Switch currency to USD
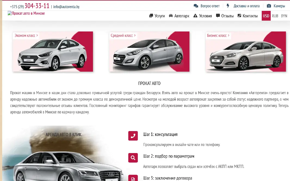Screen dimensions: 290x181 click(266, 16)
